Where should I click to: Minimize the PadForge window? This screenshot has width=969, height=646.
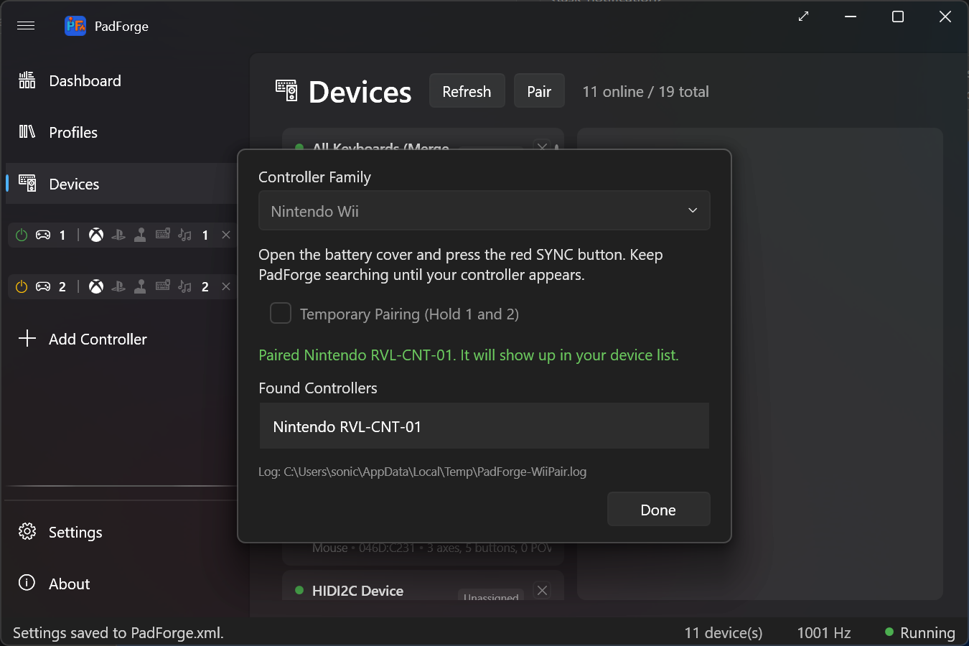coord(851,17)
